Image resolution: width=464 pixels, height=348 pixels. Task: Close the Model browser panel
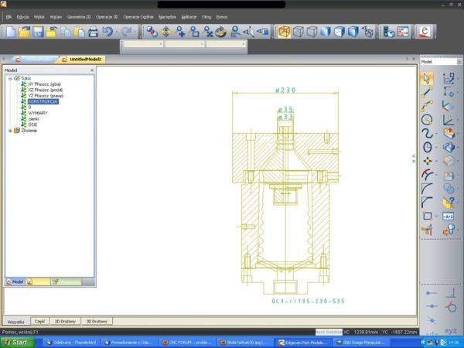tap(92, 70)
